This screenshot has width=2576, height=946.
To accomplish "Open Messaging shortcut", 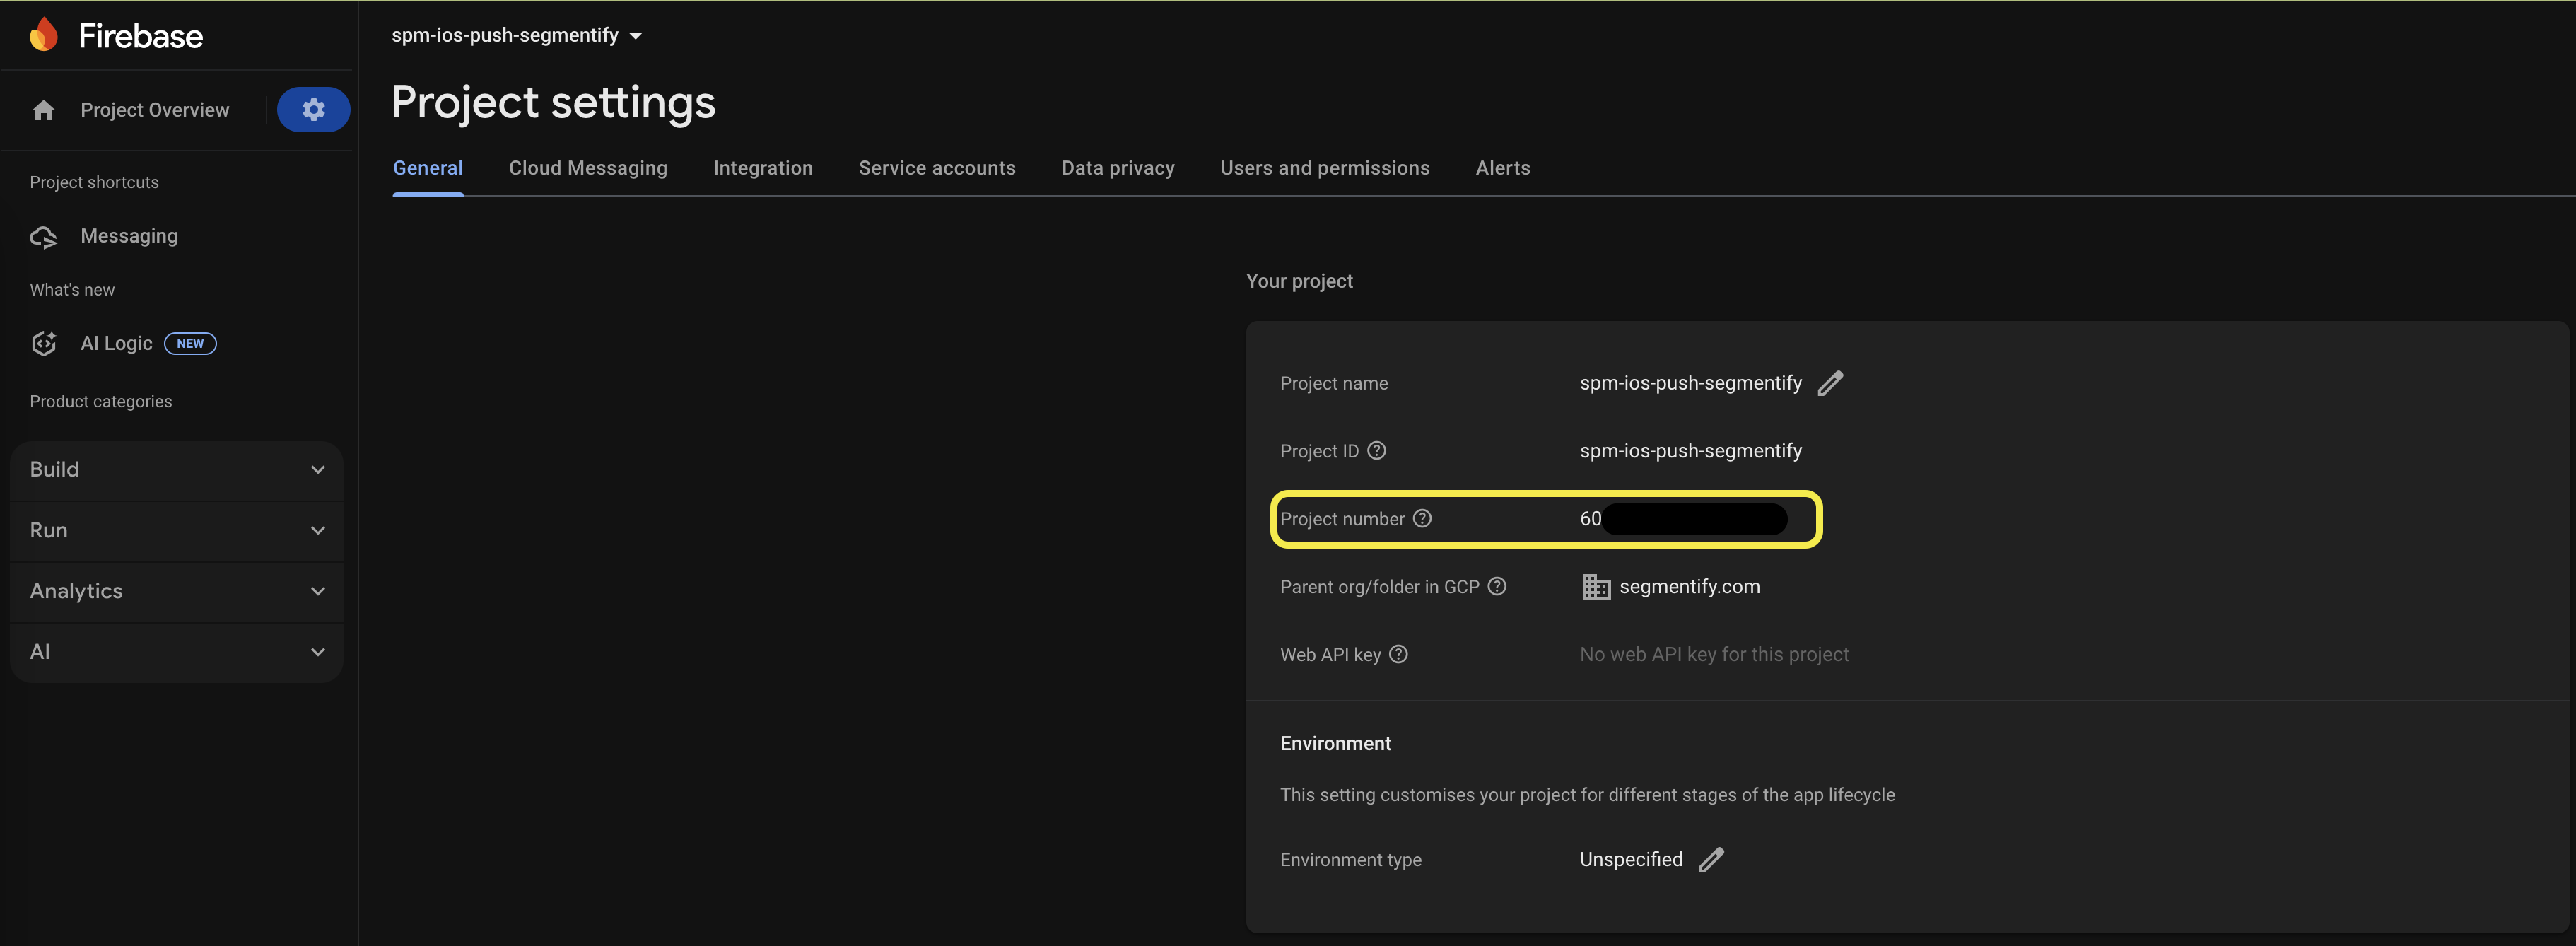I will [129, 237].
